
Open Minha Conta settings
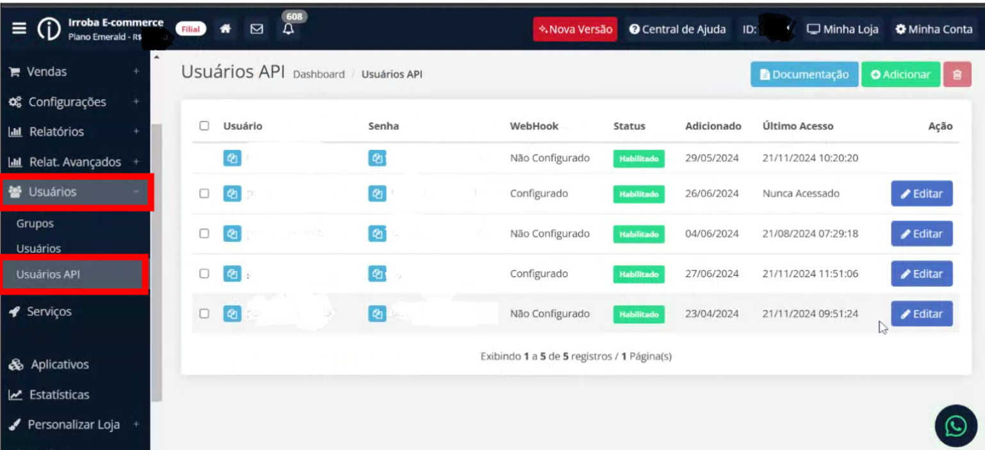[x=934, y=29]
